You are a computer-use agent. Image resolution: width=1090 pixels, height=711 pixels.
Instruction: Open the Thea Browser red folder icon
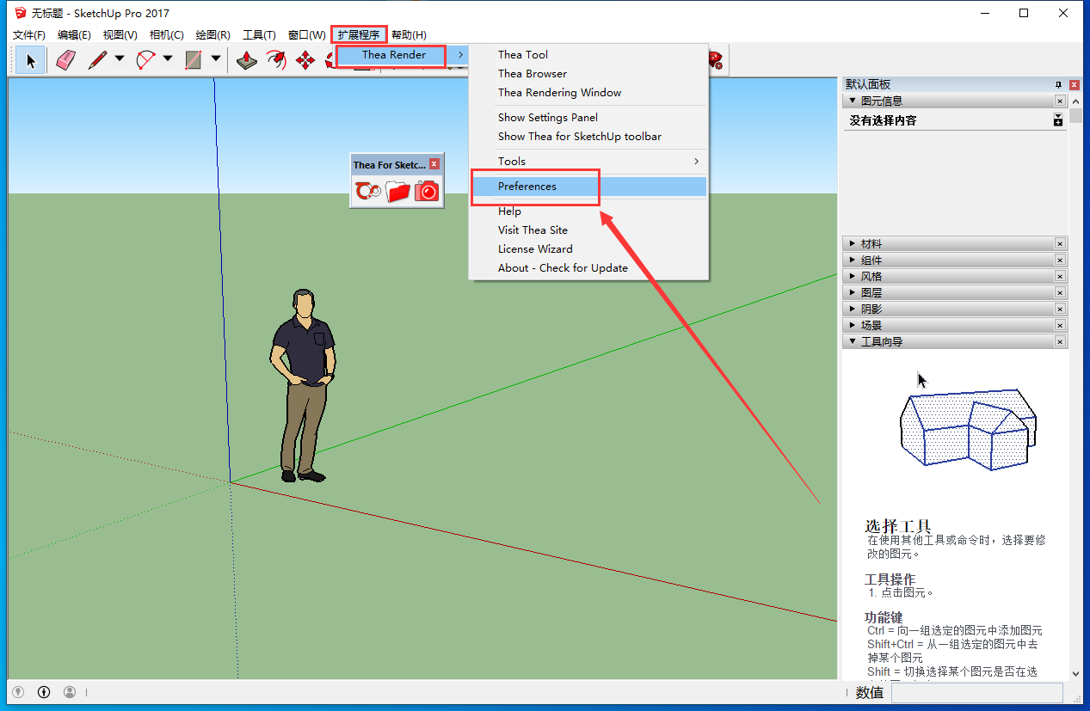(397, 191)
